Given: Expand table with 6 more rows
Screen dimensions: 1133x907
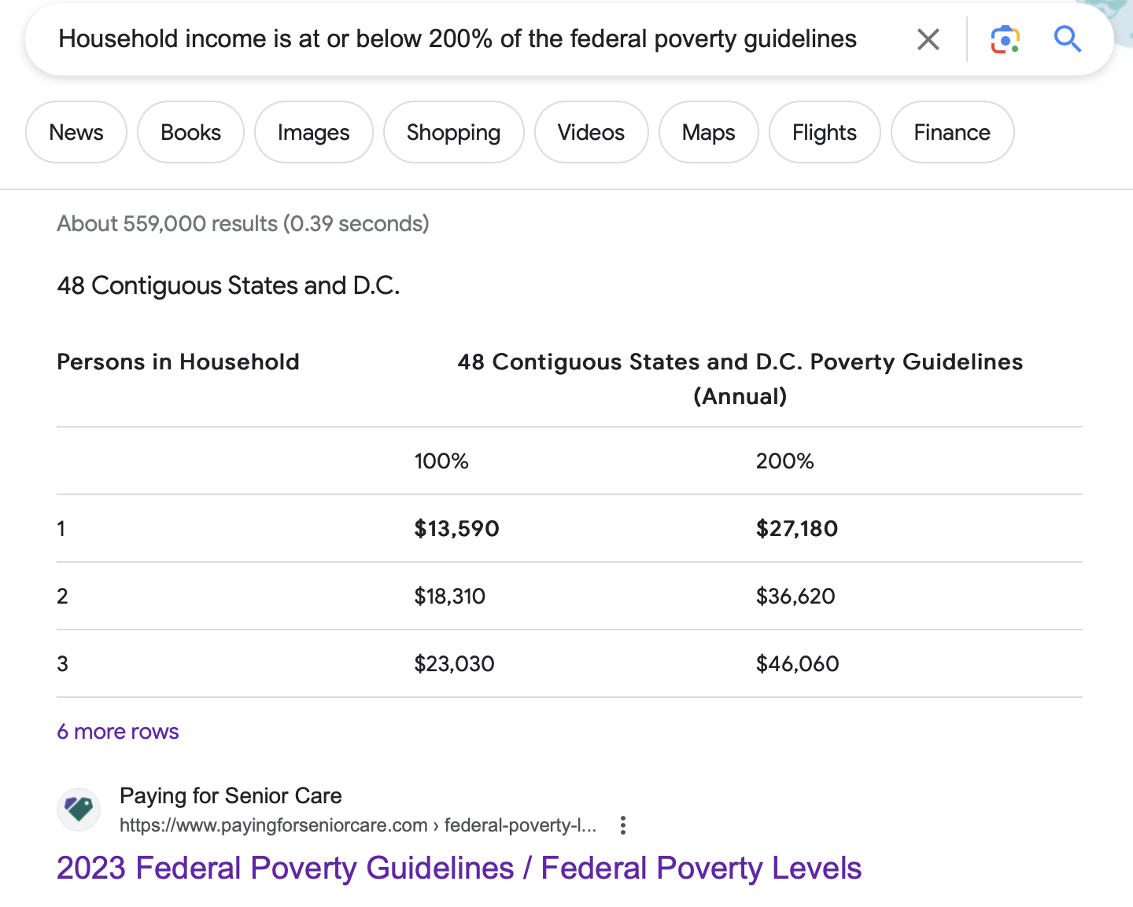Looking at the screenshot, I should coord(118,732).
